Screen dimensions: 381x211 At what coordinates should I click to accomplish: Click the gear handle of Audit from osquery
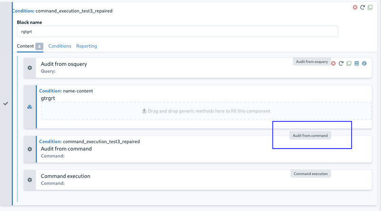[x=30, y=68]
